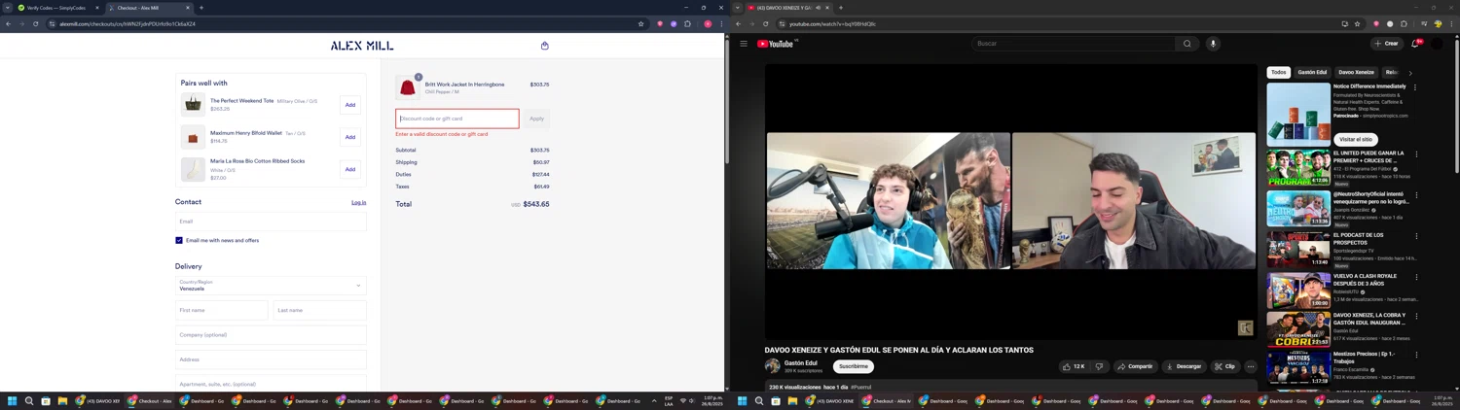Open options for Vuelvo a Clash Royale
The width and height of the screenshot is (1460, 410).
point(1416,277)
